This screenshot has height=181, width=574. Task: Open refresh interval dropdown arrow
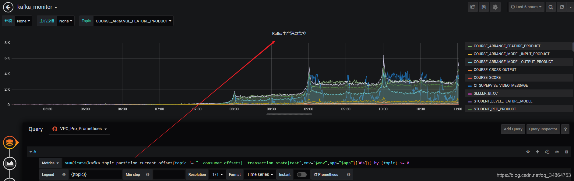[x=570, y=7]
